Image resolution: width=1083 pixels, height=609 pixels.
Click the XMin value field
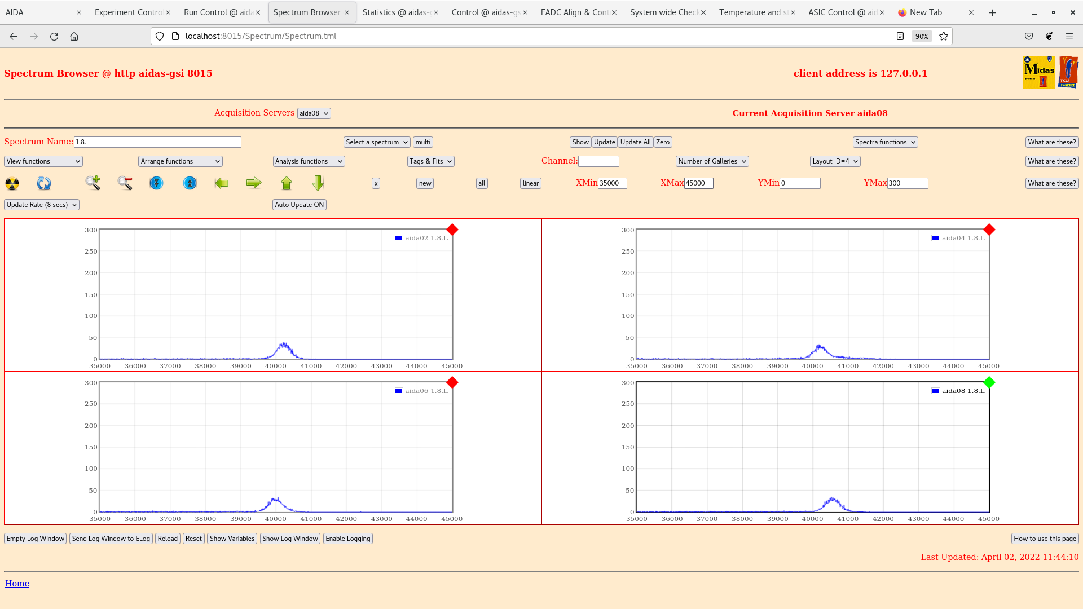click(613, 183)
